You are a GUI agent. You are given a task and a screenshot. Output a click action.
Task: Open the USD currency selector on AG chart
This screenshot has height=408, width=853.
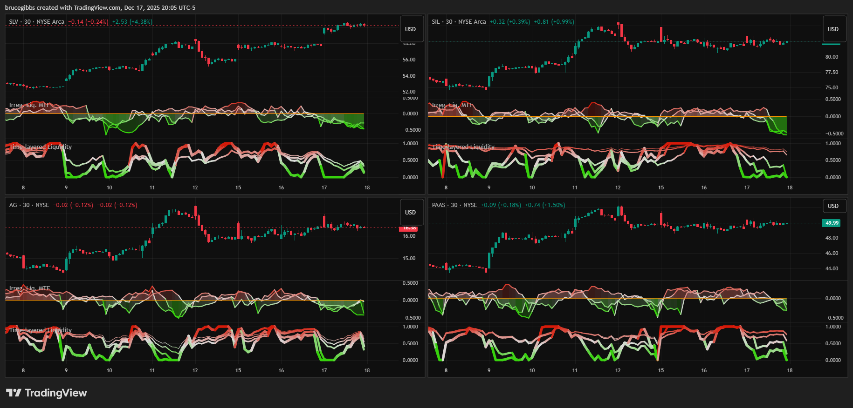(x=410, y=212)
